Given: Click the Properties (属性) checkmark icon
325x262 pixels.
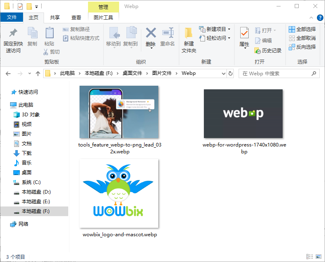Looking at the screenshot, I should pos(244,33).
